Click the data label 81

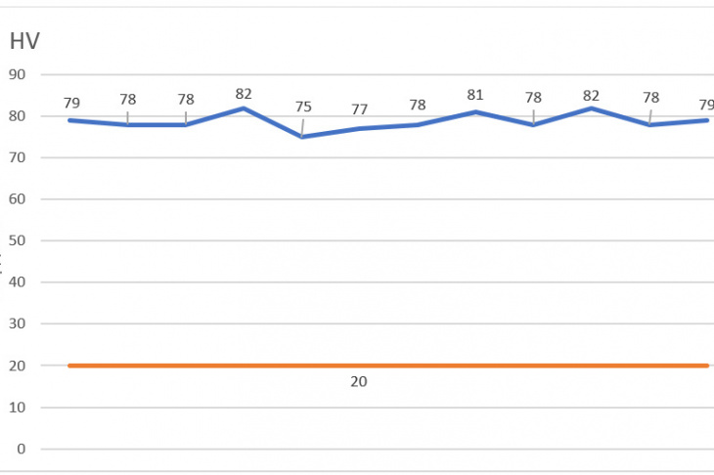[x=475, y=95]
